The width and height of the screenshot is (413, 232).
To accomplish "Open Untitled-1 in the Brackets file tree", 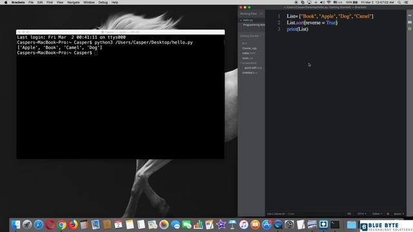I will click(x=250, y=73).
